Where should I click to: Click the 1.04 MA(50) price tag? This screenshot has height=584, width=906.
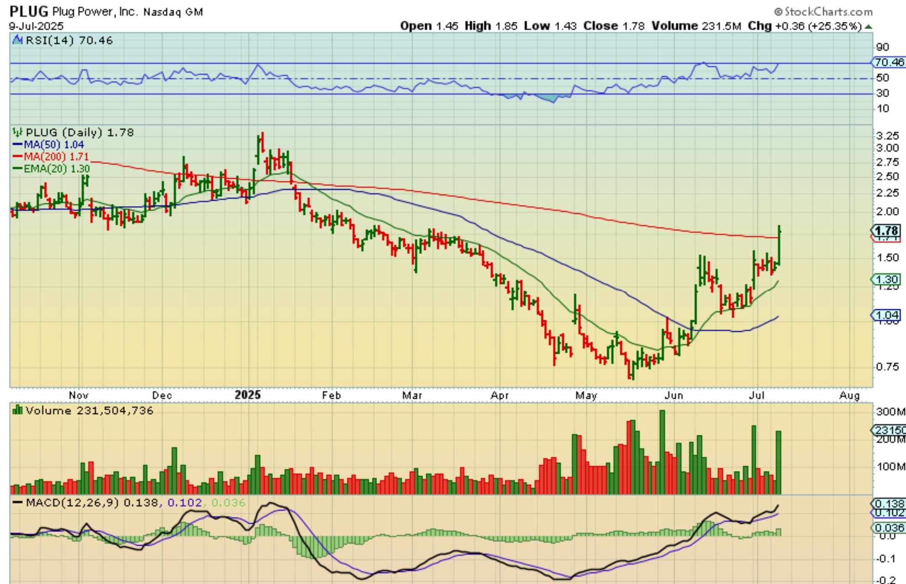coord(887,315)
